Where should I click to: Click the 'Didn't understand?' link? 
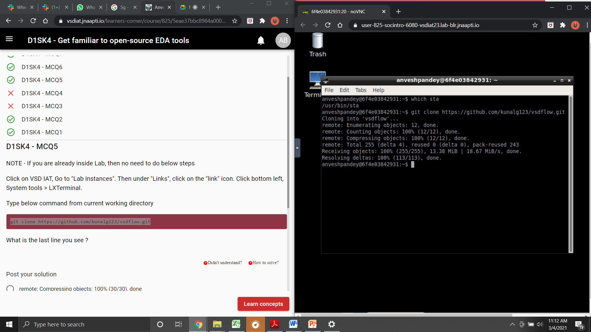point(223,263)
